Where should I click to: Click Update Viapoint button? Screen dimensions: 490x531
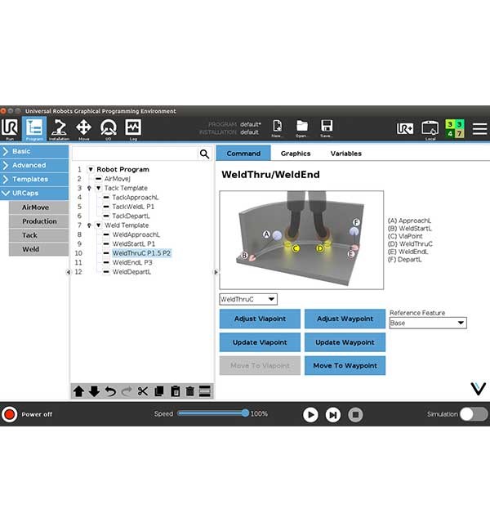coord(260,342)
